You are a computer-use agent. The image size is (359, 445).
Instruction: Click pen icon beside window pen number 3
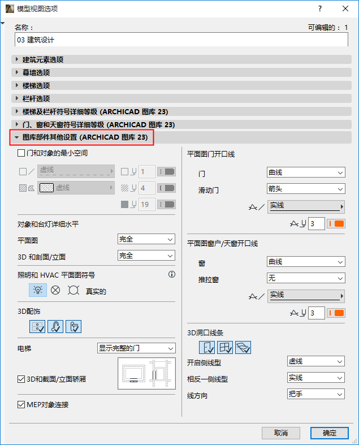(298, 313)
